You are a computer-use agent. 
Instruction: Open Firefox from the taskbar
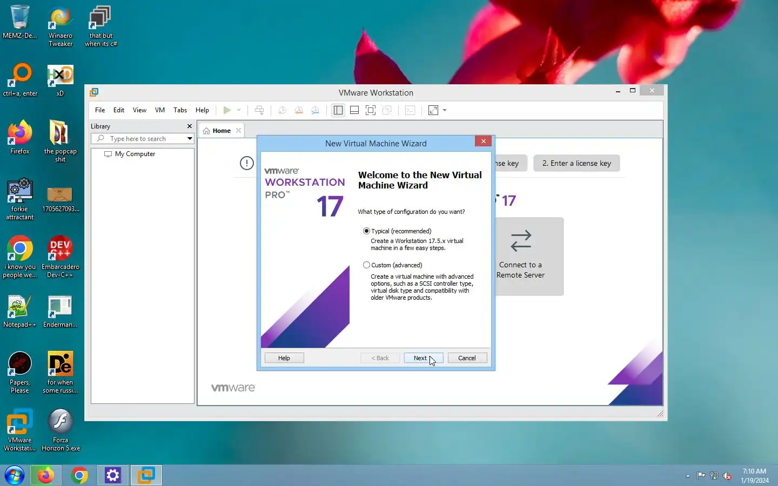[46, 475]
